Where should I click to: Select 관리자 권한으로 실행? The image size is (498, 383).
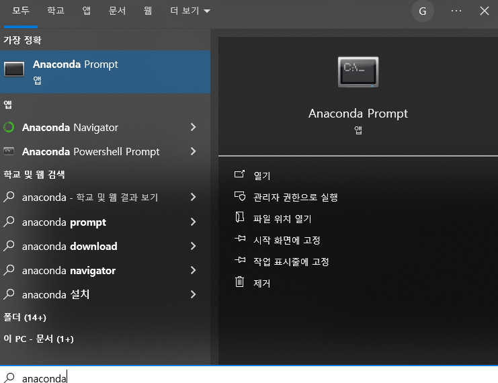[x=295, y=198]
